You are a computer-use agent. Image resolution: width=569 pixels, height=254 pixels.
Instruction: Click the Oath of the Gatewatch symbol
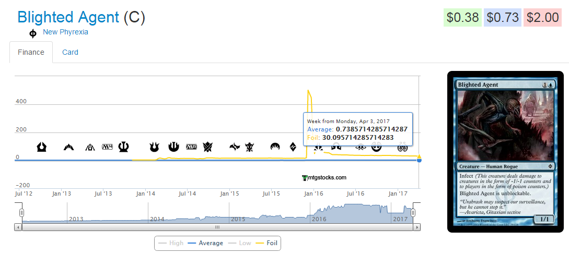319,148
